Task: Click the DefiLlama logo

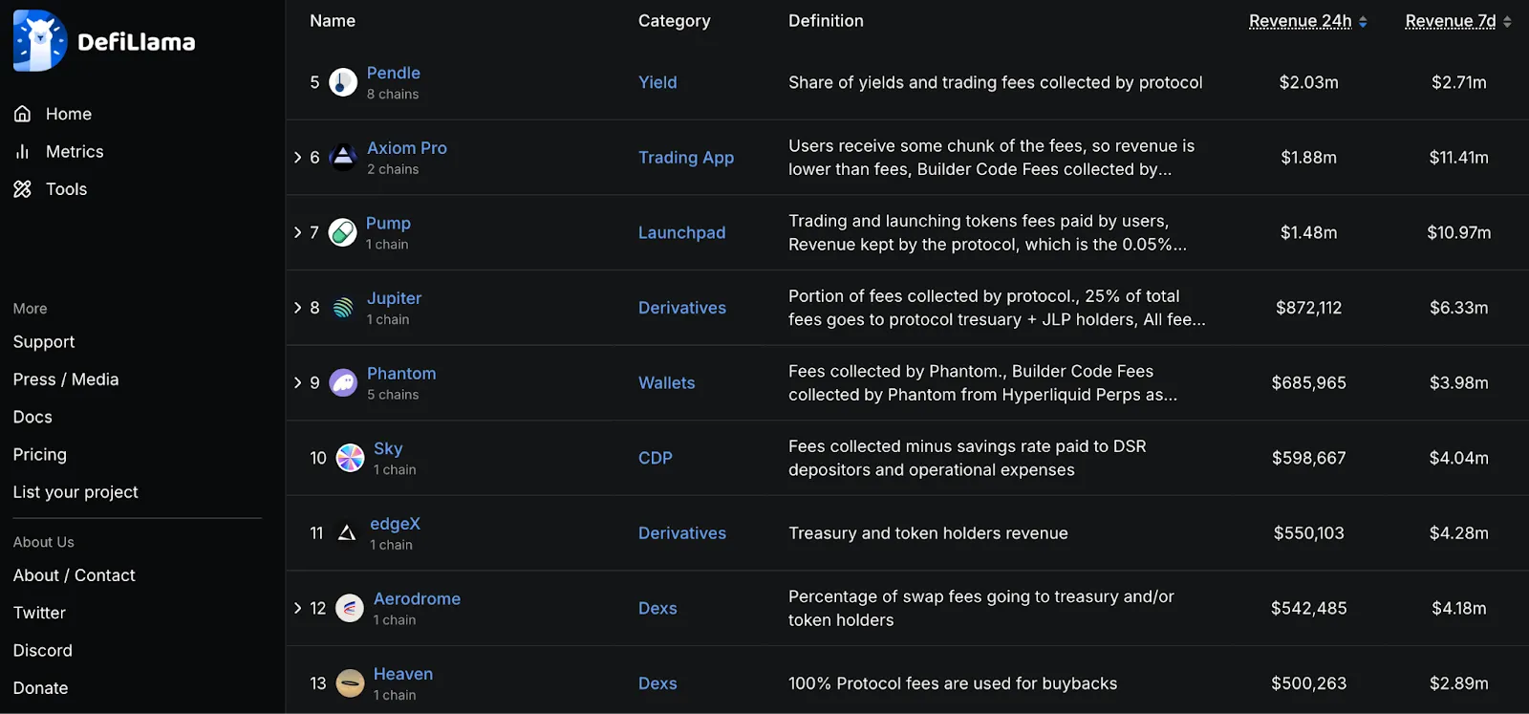Action: [104, 41]
